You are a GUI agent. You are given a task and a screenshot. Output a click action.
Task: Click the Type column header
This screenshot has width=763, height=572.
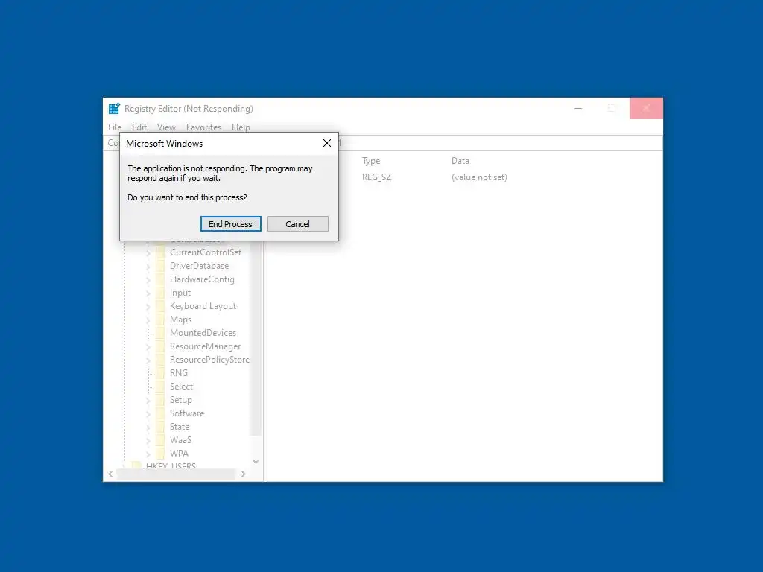(371, 161)
